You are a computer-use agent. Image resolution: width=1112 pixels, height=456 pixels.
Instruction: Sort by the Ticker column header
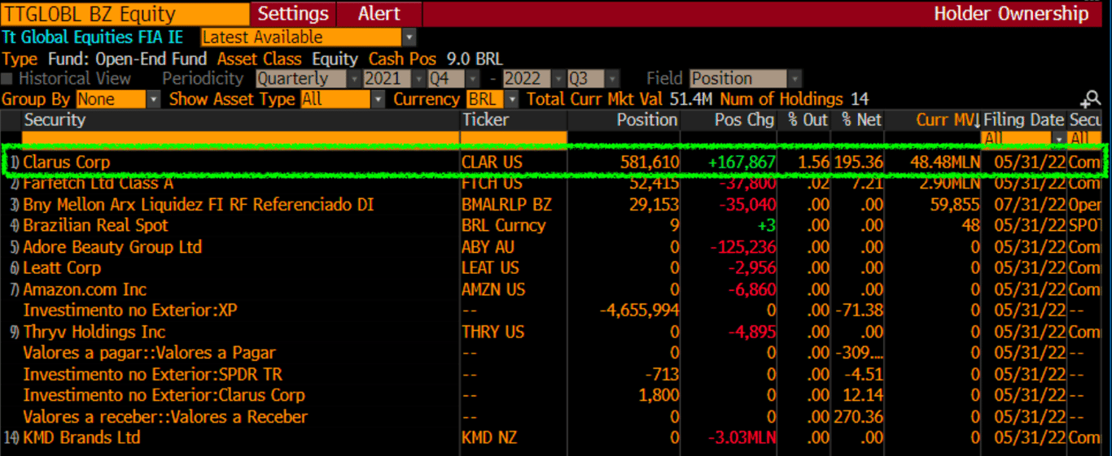pyautogui.click(x=486, y=120)
